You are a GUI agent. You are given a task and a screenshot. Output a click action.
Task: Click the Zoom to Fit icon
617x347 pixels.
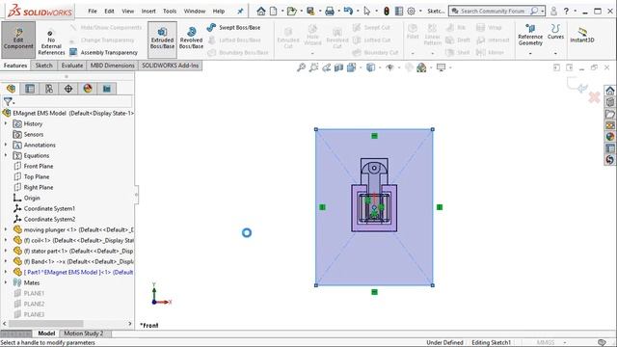[301, 67]
